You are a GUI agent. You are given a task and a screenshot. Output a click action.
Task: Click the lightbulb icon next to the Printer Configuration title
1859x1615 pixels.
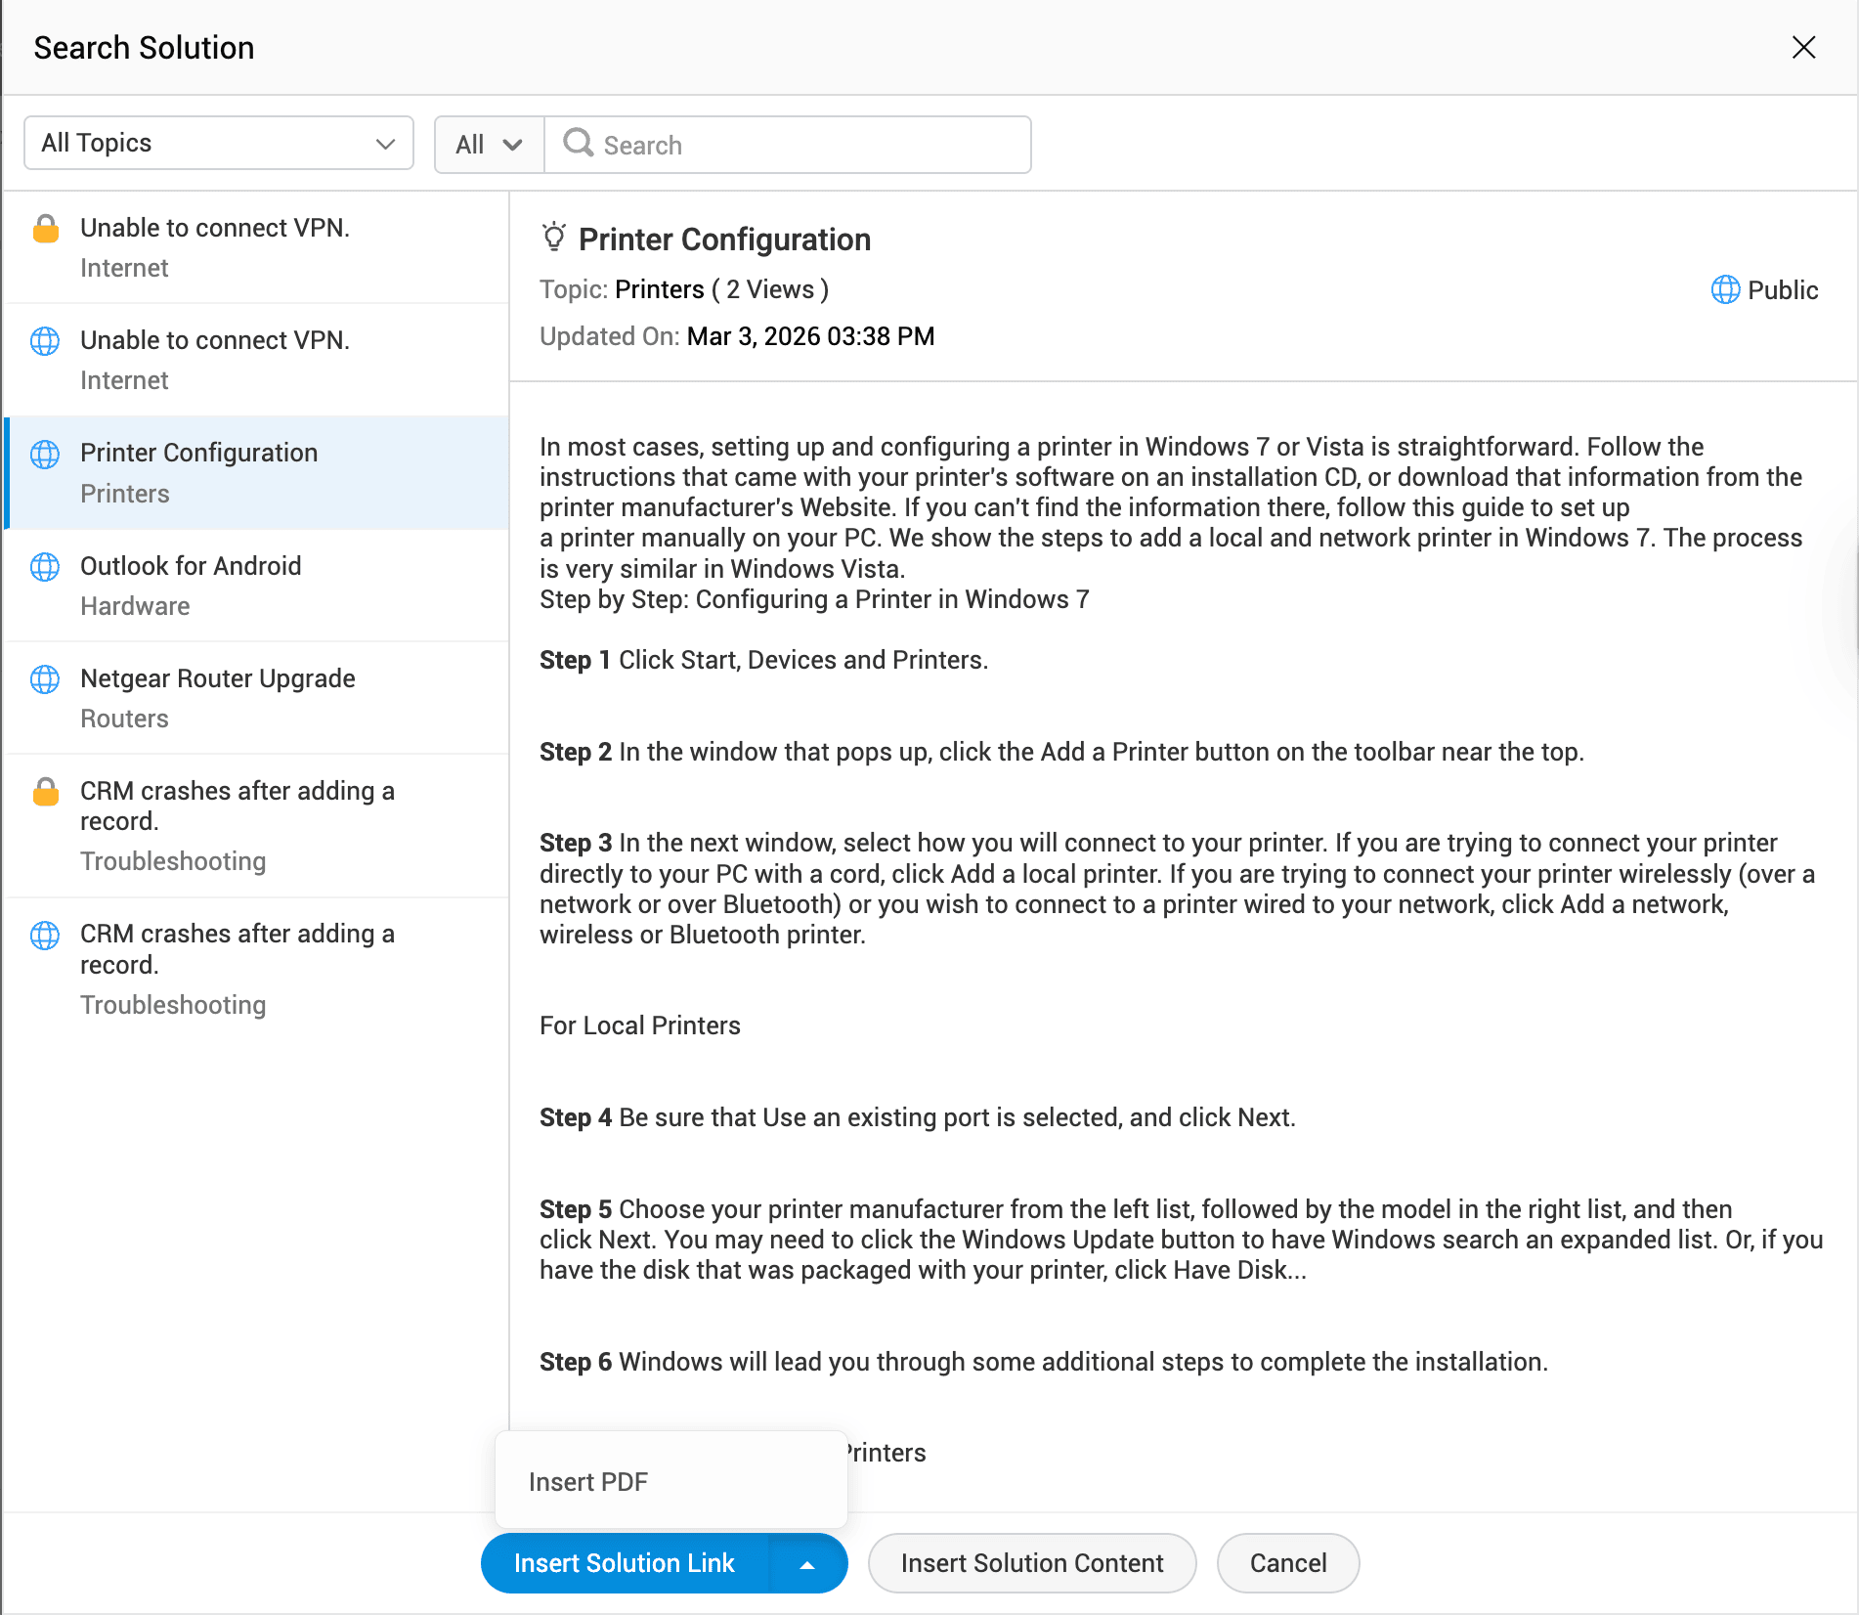554,238
